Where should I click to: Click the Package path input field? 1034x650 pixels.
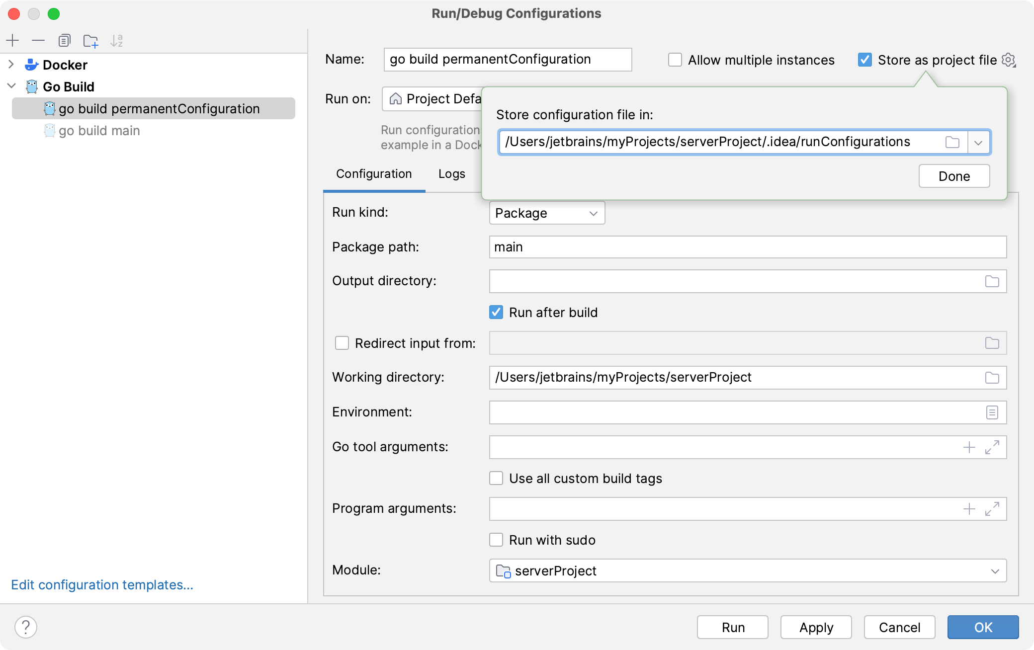pyautogui.click(x=746, y=246)
